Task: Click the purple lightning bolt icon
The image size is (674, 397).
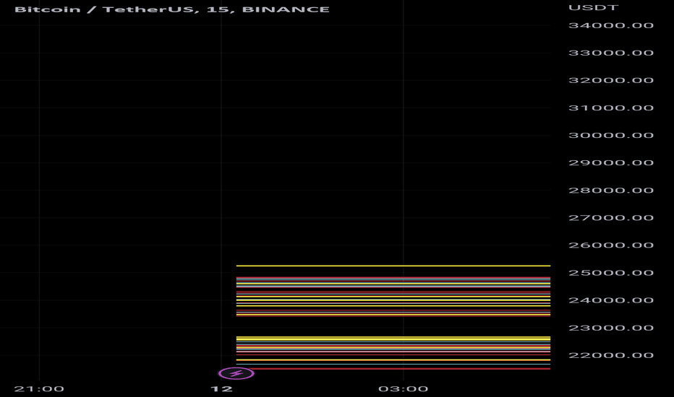Action: pos(236,373)
